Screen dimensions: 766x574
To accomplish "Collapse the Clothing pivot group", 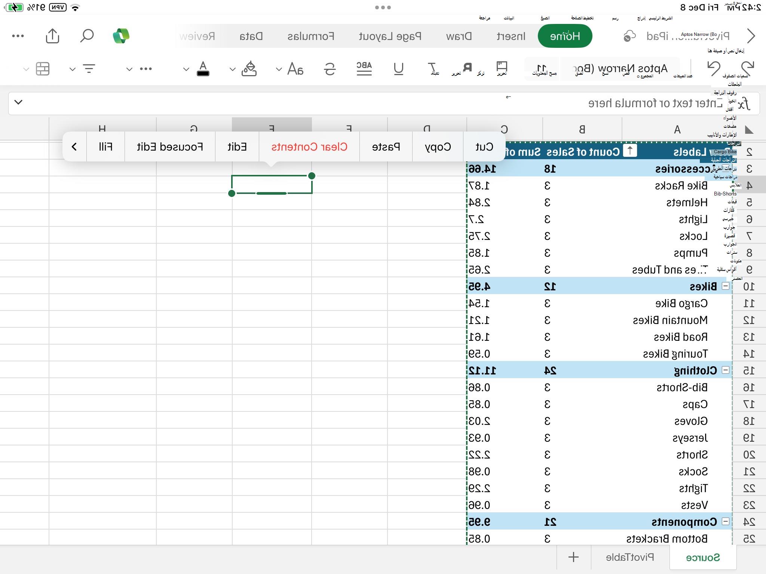I will coord(725,370).
